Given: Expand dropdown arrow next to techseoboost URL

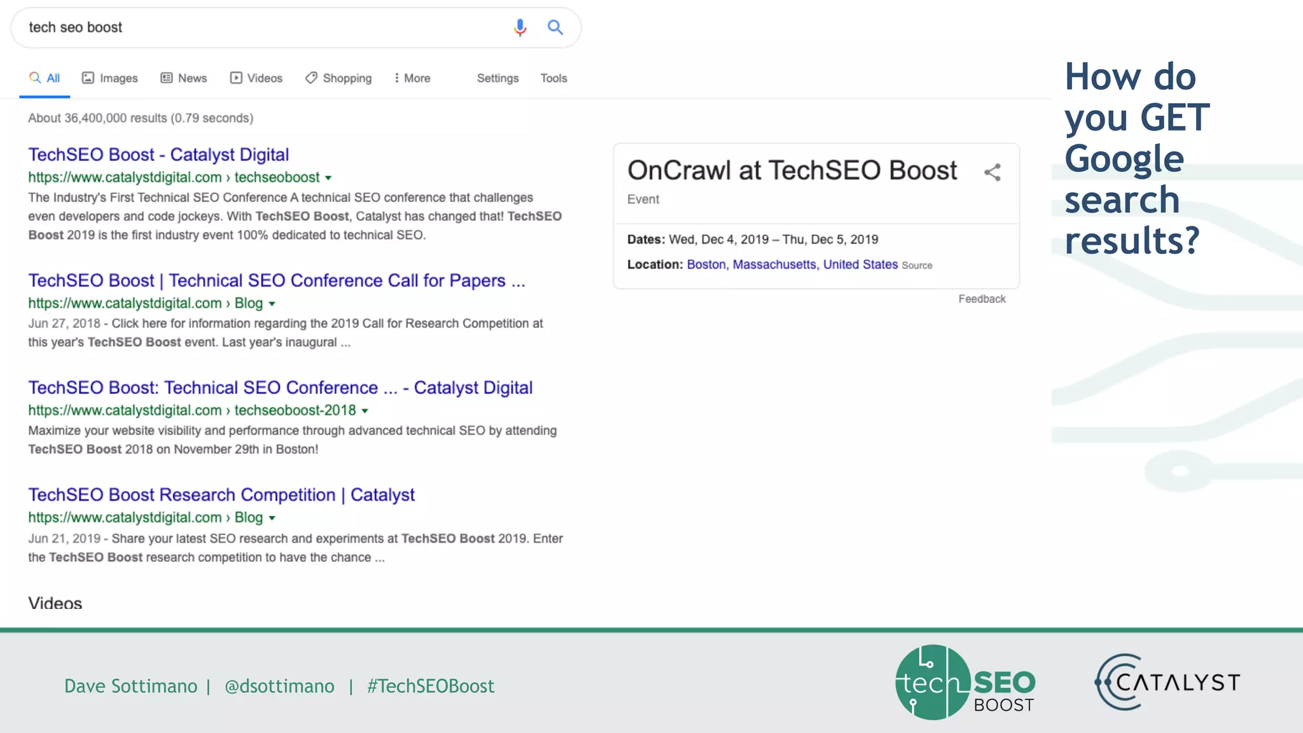Looking at the screenshot, I should pyautogui.click(x=328, y=178).
